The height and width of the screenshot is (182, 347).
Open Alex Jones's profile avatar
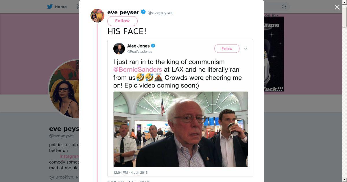tap(119, 49)
